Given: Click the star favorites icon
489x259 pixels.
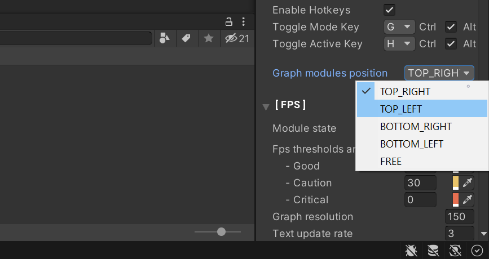Looking at the screenshot, I should (209, 38).
